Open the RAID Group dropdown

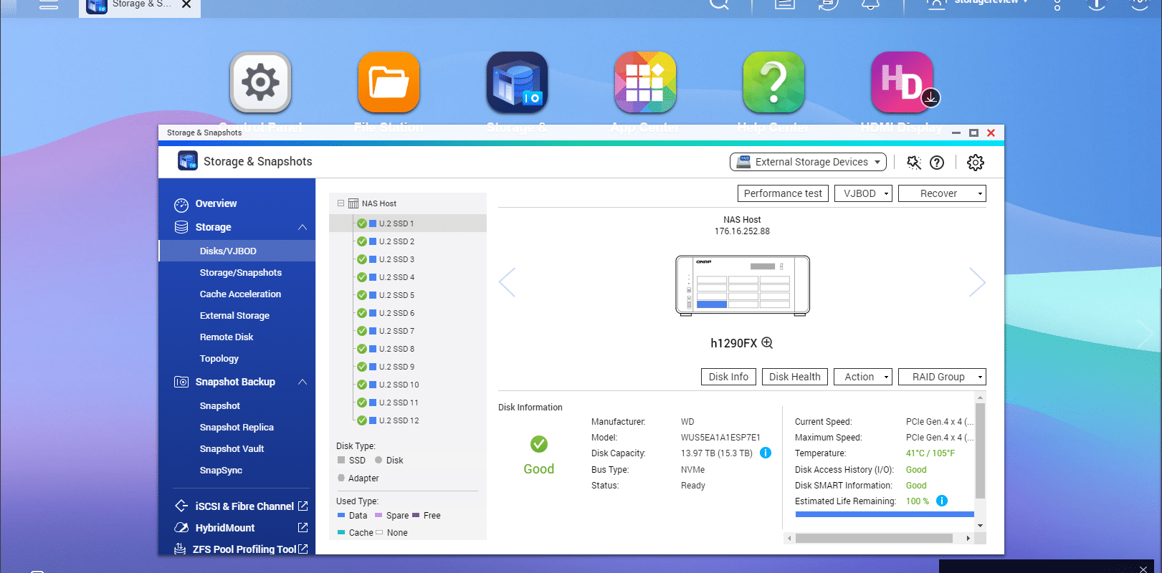coord(942,377)
